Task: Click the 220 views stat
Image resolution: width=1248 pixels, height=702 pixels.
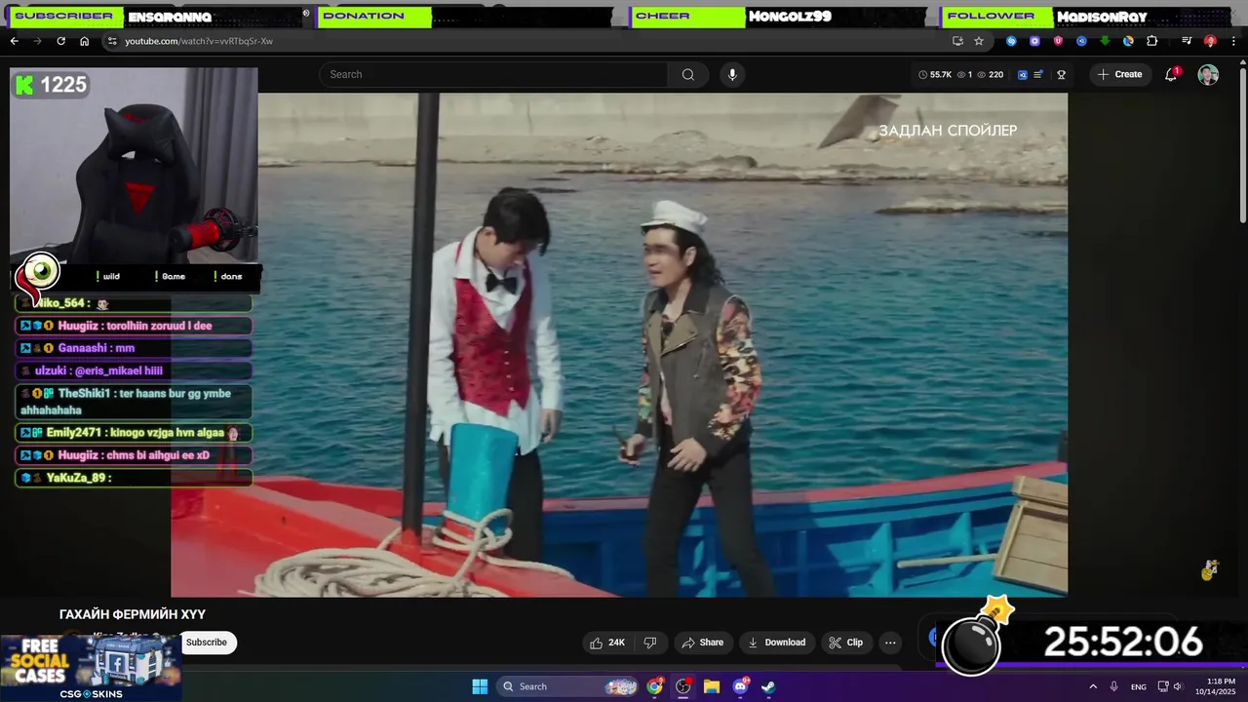Action: pyautogui.click(x=990, y=74)
